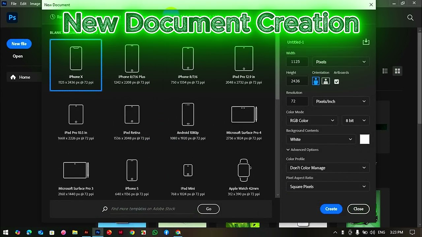The image size is (422, 237).
Task: Click the background color swatch
Action: point(365,139)
